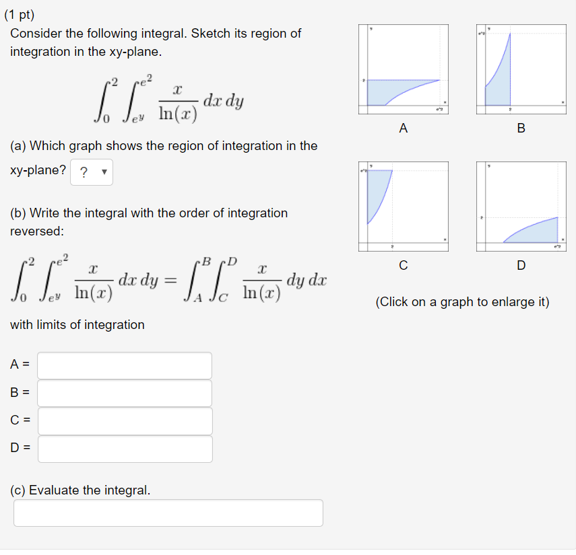Click the label A under the first graph
The width and height of the screenshot is (576, 555).
[x=403, y=128]
